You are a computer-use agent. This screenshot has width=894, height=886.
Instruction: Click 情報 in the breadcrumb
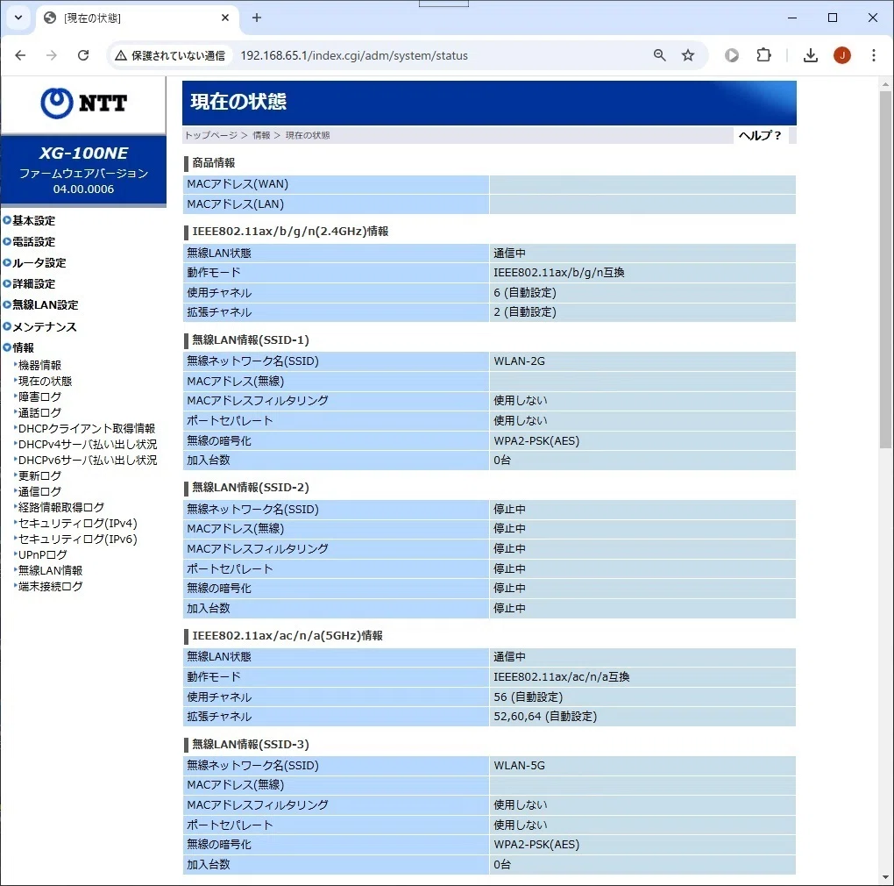pos(261,135)
